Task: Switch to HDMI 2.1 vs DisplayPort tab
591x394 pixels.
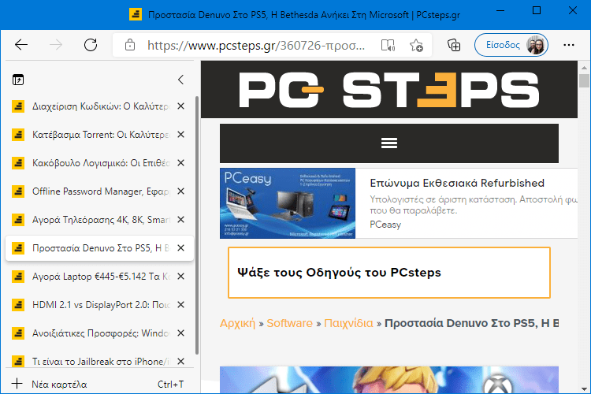Action: tap(101, 305)
